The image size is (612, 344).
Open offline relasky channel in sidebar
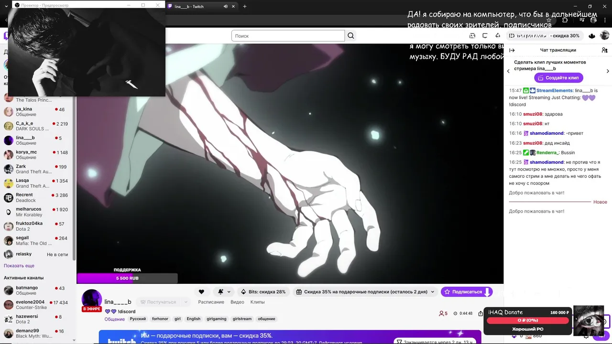(x=38, y=254)
